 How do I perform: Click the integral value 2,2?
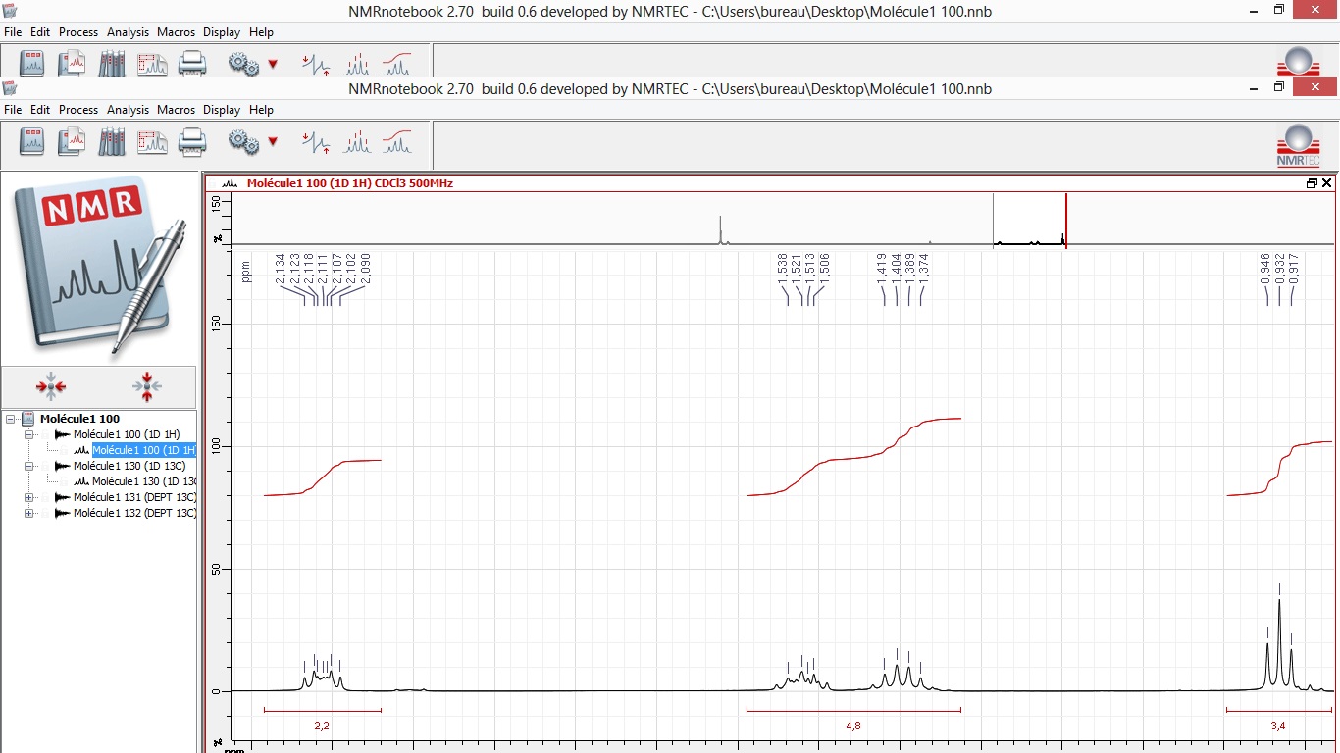coord(322,726)
